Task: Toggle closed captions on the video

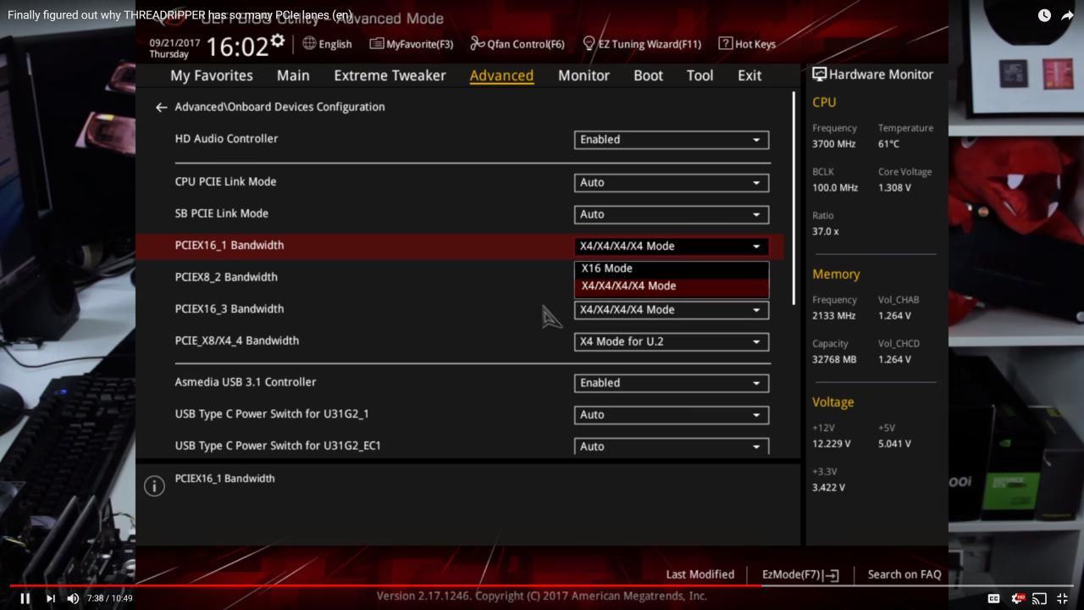Action: tap(993, 599)
